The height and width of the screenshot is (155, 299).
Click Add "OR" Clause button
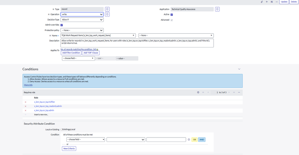coord(91,53)
